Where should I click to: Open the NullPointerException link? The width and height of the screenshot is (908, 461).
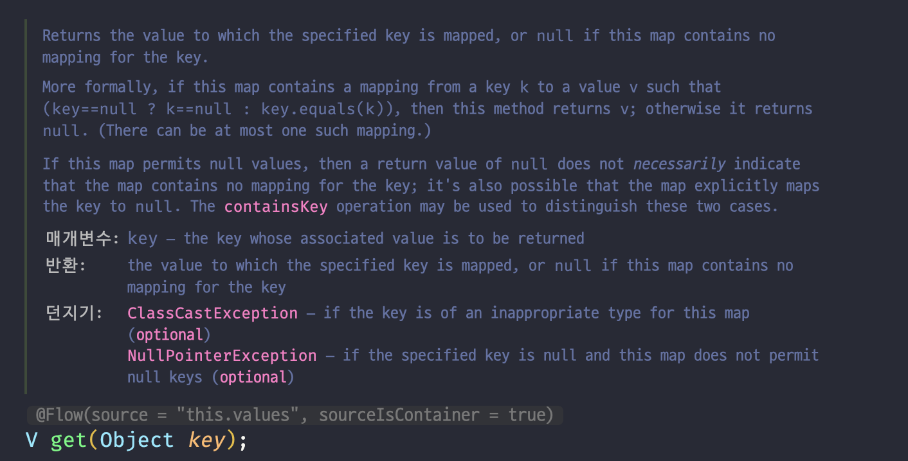222,356
